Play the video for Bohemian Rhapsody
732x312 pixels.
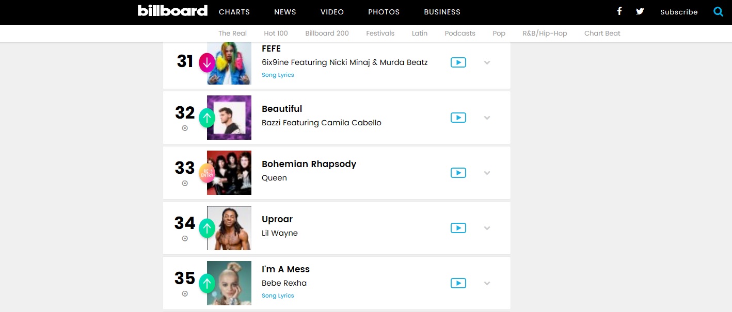[x=458, y=173]
